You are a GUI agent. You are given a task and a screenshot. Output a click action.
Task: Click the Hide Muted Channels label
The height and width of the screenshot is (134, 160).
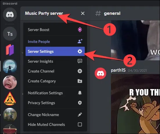tap(46, 124)
